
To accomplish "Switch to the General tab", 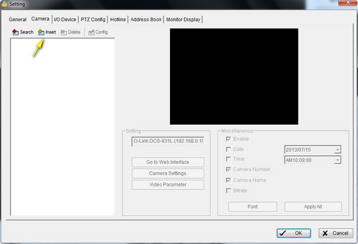I will [17, 20].
